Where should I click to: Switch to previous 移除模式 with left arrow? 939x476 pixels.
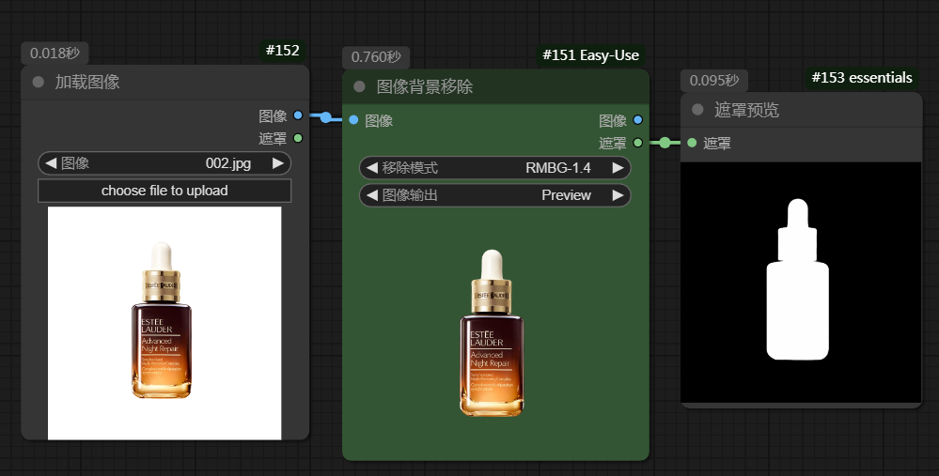[x=372, y=168]
